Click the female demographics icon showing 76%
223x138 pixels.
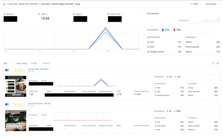coord(174,30)
